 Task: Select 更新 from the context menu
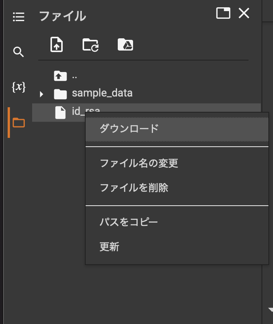pyautogui.click(x=109, y=247)
